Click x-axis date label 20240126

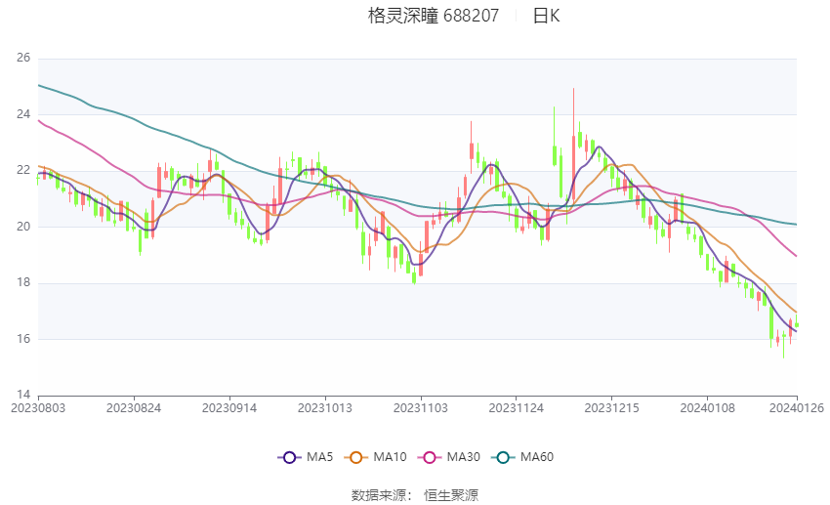pyautogui.click(x=797, y=408)
